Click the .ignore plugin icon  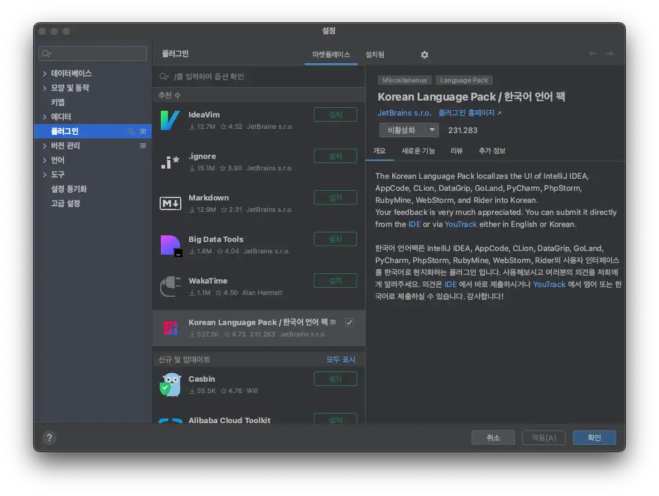(x=170, y=162)
